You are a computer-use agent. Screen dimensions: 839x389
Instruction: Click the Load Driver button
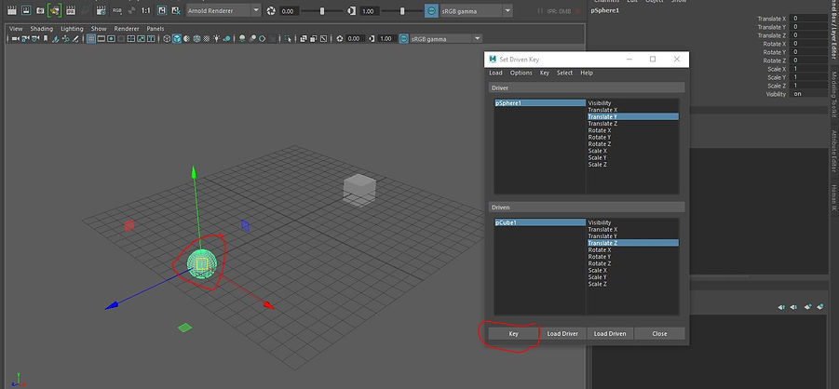point(562,333)
